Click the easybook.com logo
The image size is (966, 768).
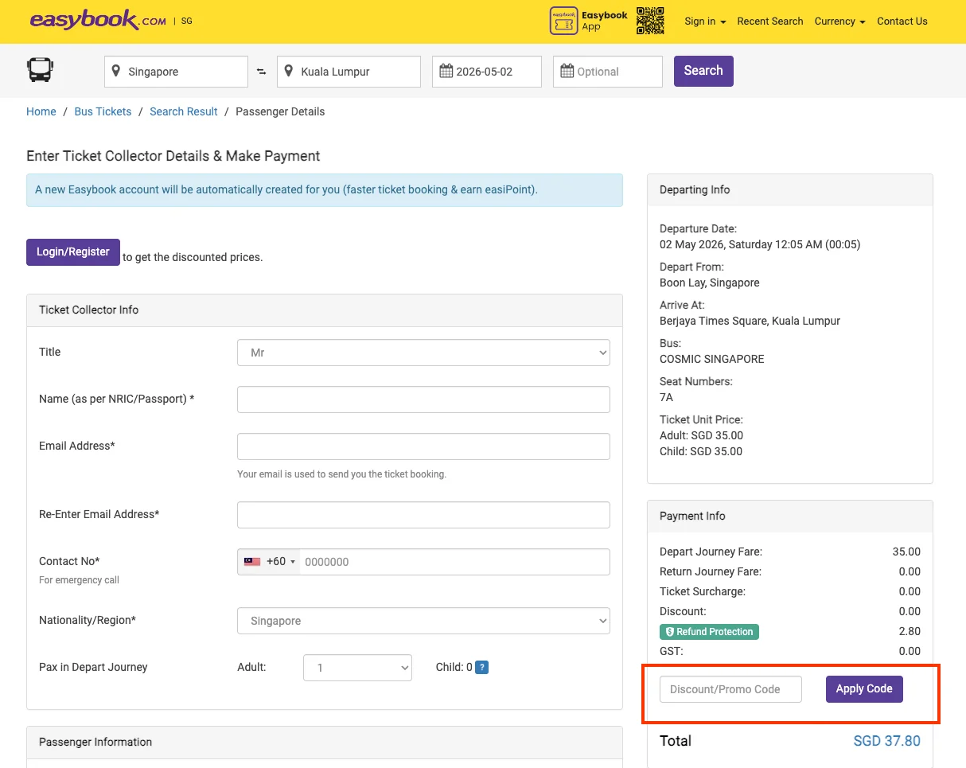pos(98,21)
